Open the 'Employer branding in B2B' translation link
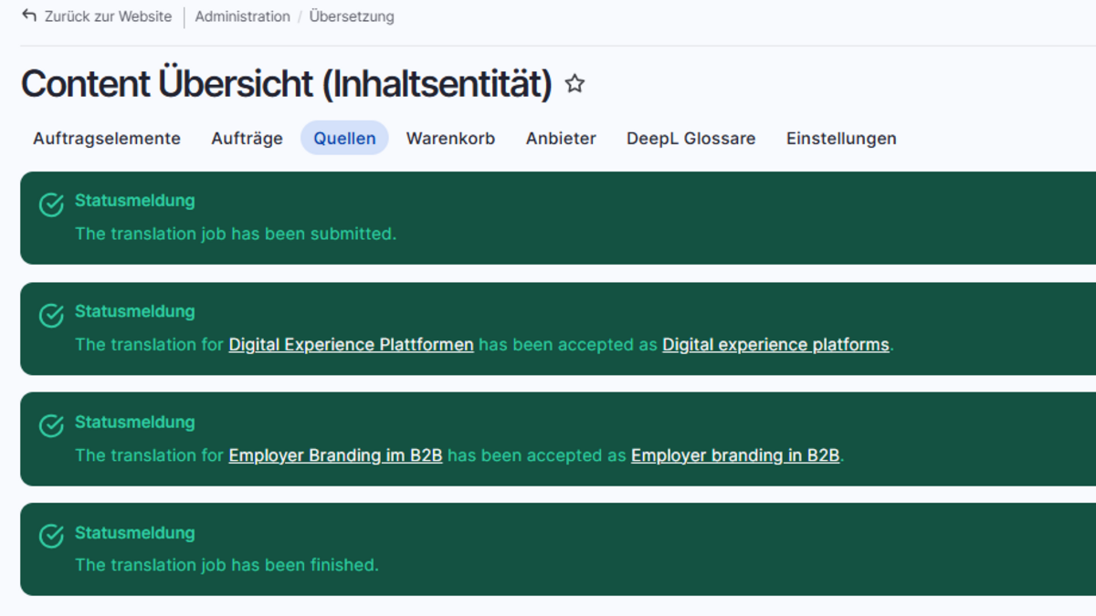 coord(735,455)
